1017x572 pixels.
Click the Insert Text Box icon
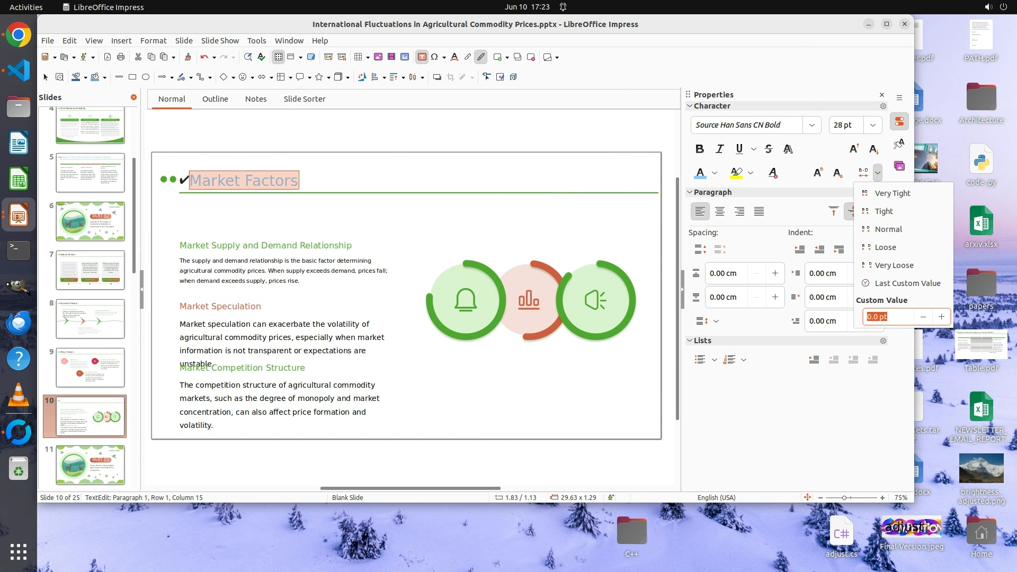click(422, 57)
